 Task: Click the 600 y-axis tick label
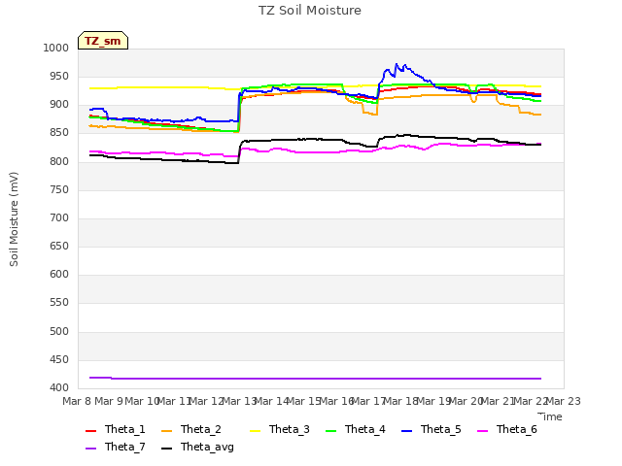pos(59,274)
